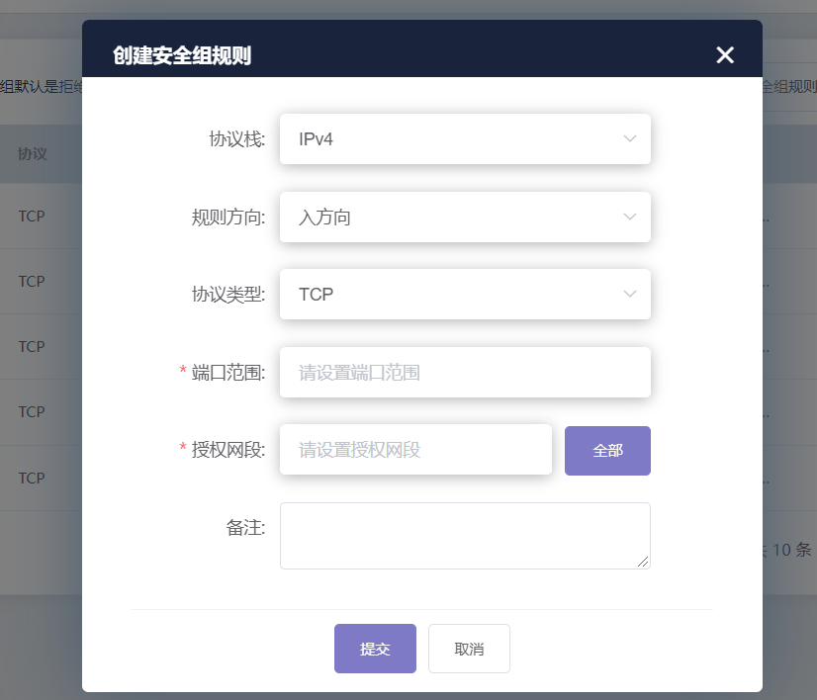The image size is (817, 700).
Task: Close the 创建安全组规则 dialog with X
Action: point(725,55)
